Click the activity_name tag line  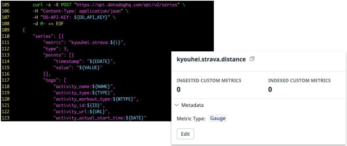click(84, 86)
